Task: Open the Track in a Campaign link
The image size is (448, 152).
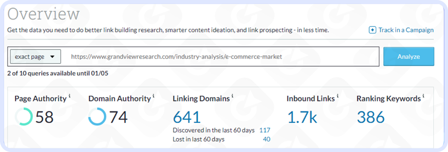Action: [406, 30]
